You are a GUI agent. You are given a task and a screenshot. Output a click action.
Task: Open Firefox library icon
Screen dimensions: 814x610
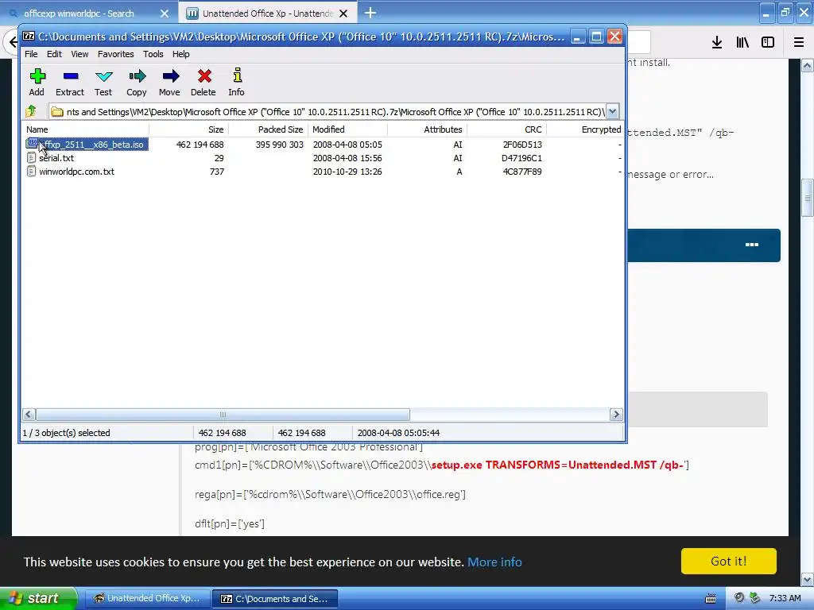742,43
